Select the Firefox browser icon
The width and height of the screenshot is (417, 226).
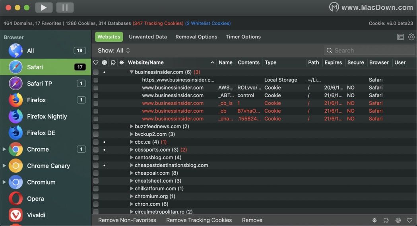[16, 100]
